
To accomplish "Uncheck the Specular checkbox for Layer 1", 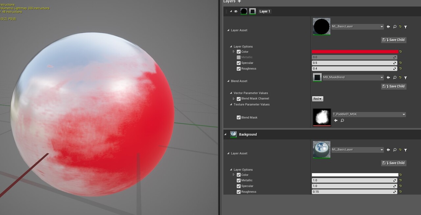I will [238, 63].
